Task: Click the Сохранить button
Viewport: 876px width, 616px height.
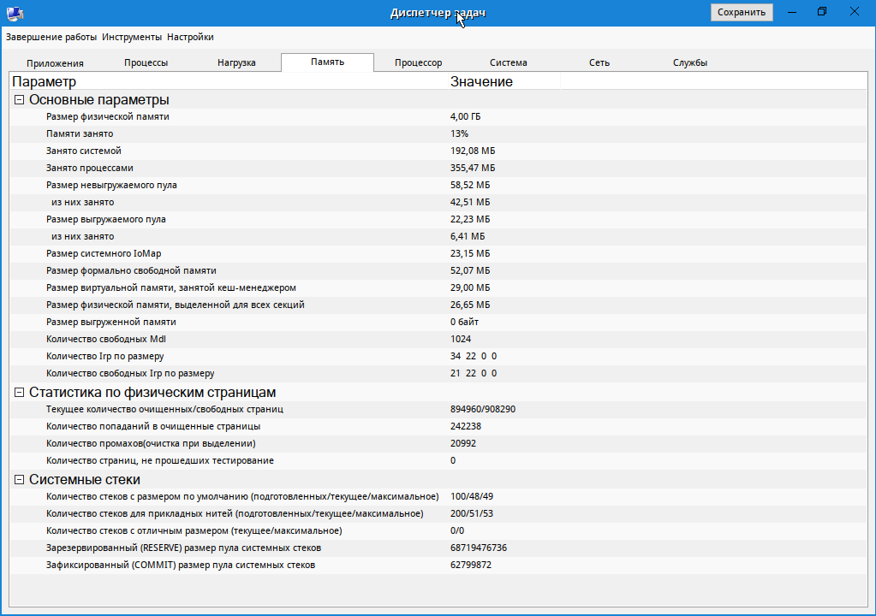Action: pyautogui.click(x=742, y=12)
